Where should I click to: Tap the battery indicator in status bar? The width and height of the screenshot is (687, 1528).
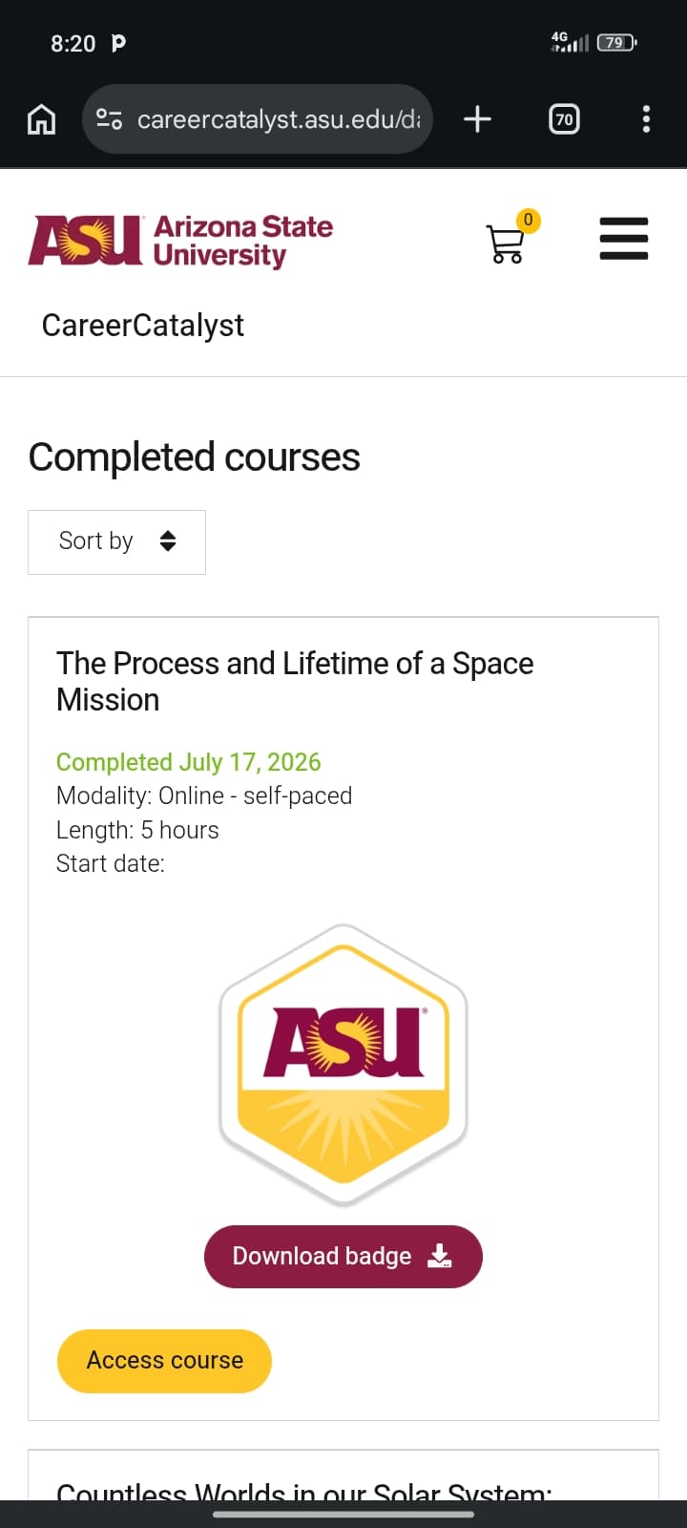(616, 42)
